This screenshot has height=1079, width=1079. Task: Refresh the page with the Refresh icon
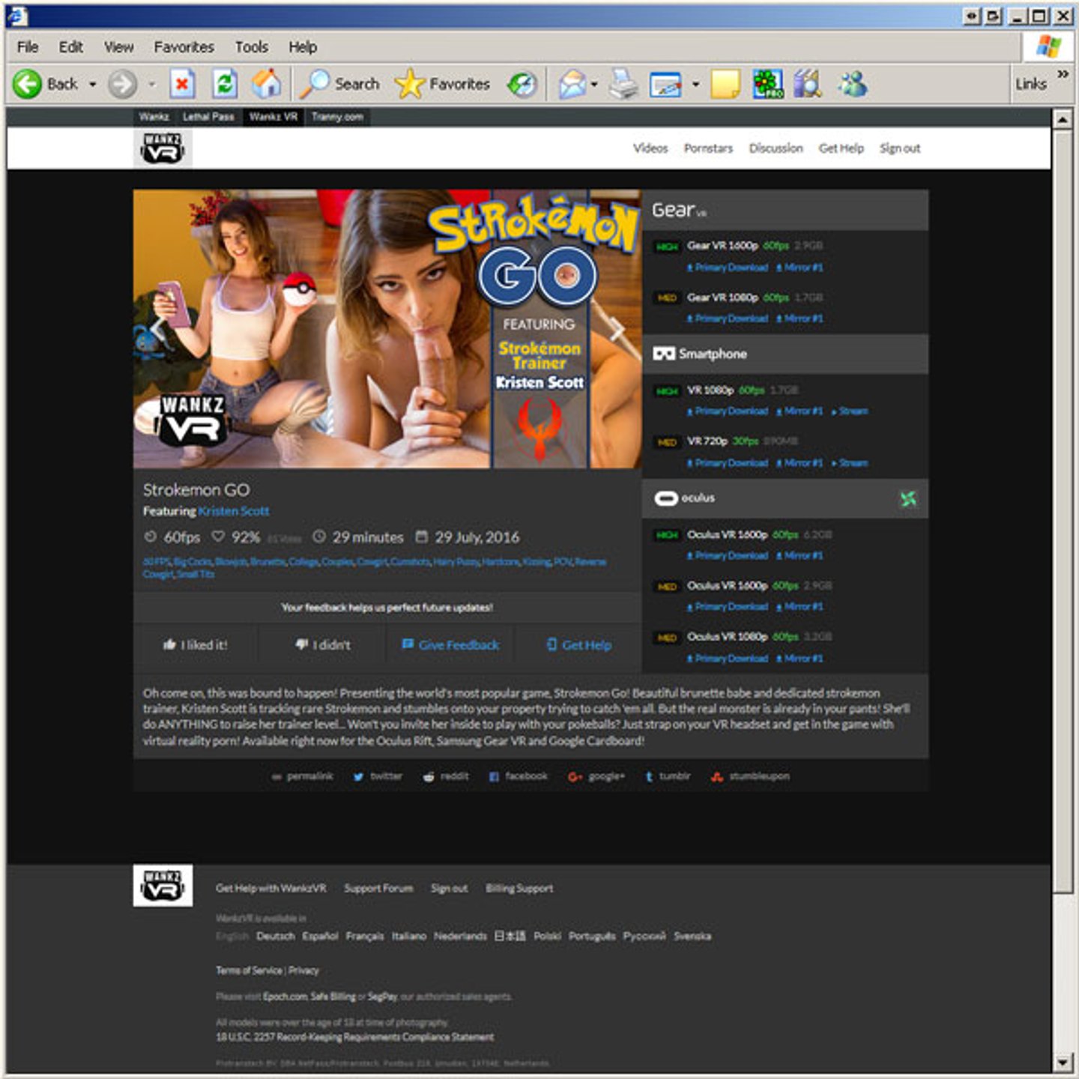[224, 84]
